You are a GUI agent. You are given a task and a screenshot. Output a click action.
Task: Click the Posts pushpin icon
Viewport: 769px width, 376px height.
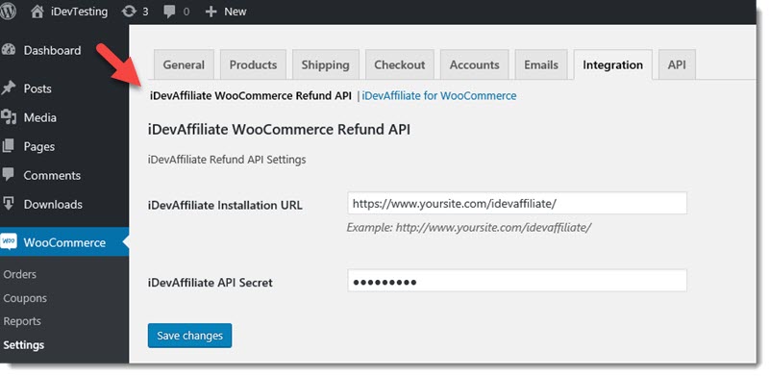(x=9, y=88)
